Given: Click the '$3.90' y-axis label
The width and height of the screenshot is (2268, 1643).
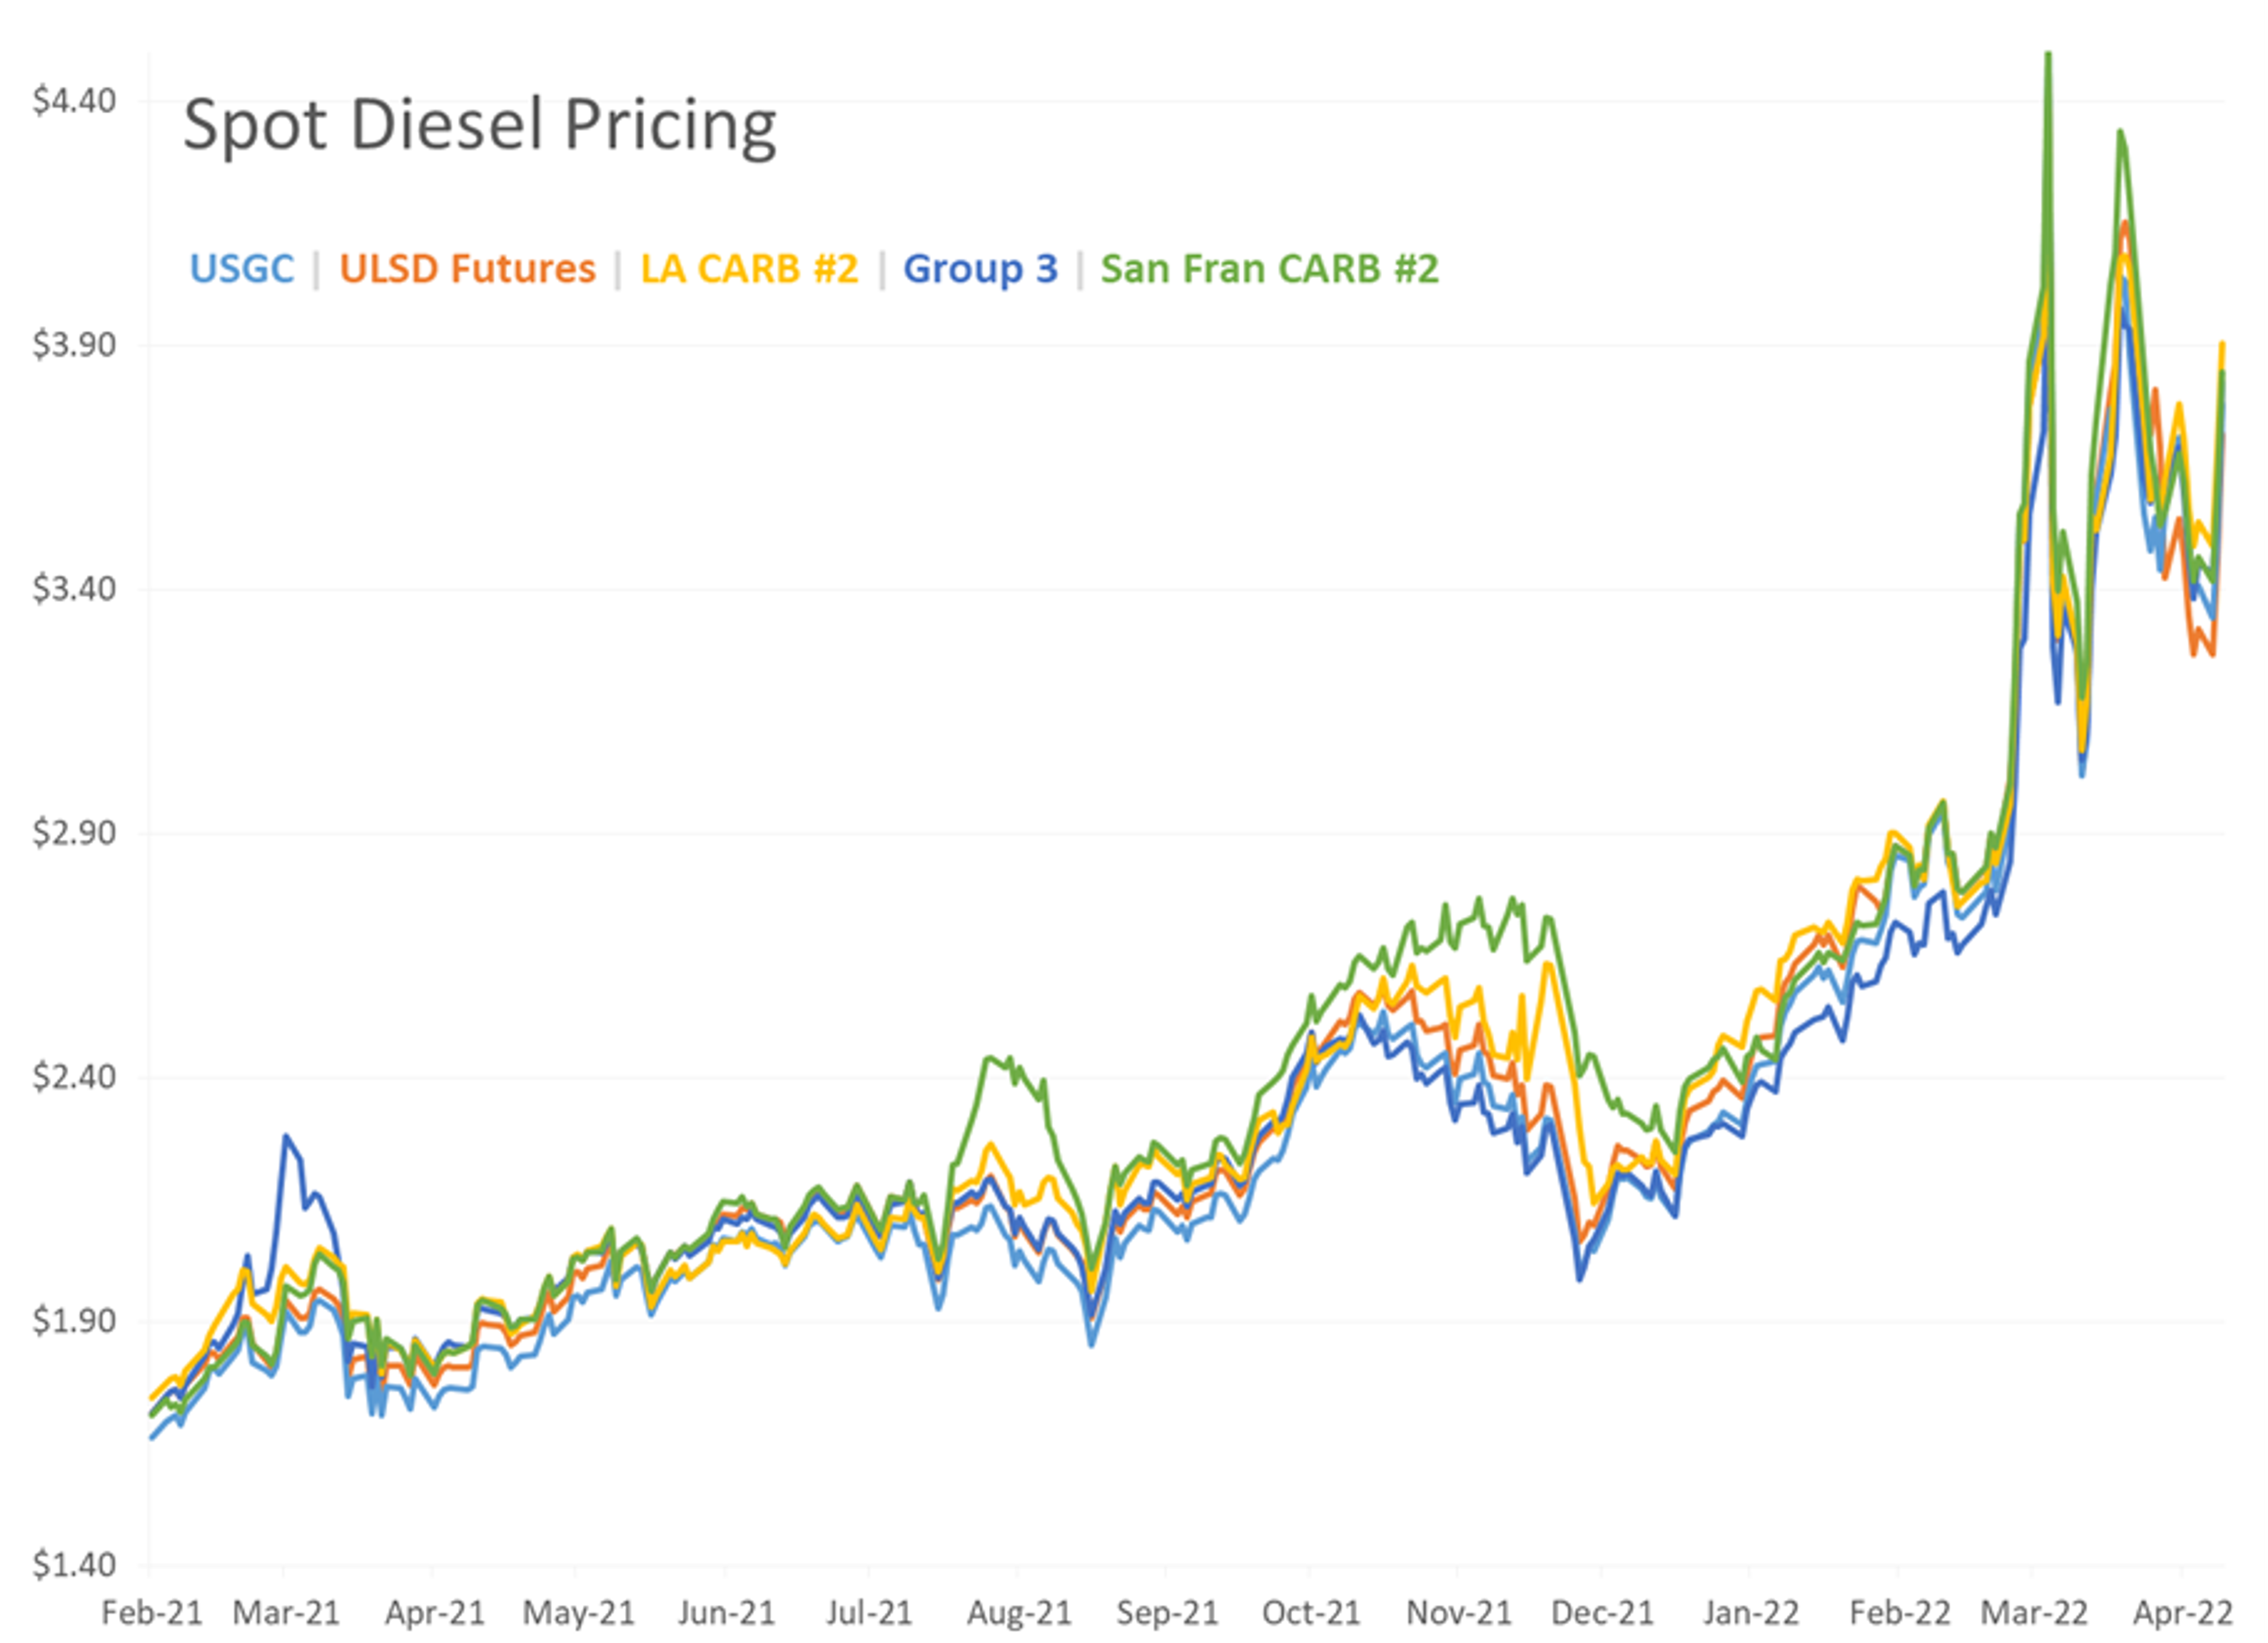Looking at the screenshot, I should point(74,345).
